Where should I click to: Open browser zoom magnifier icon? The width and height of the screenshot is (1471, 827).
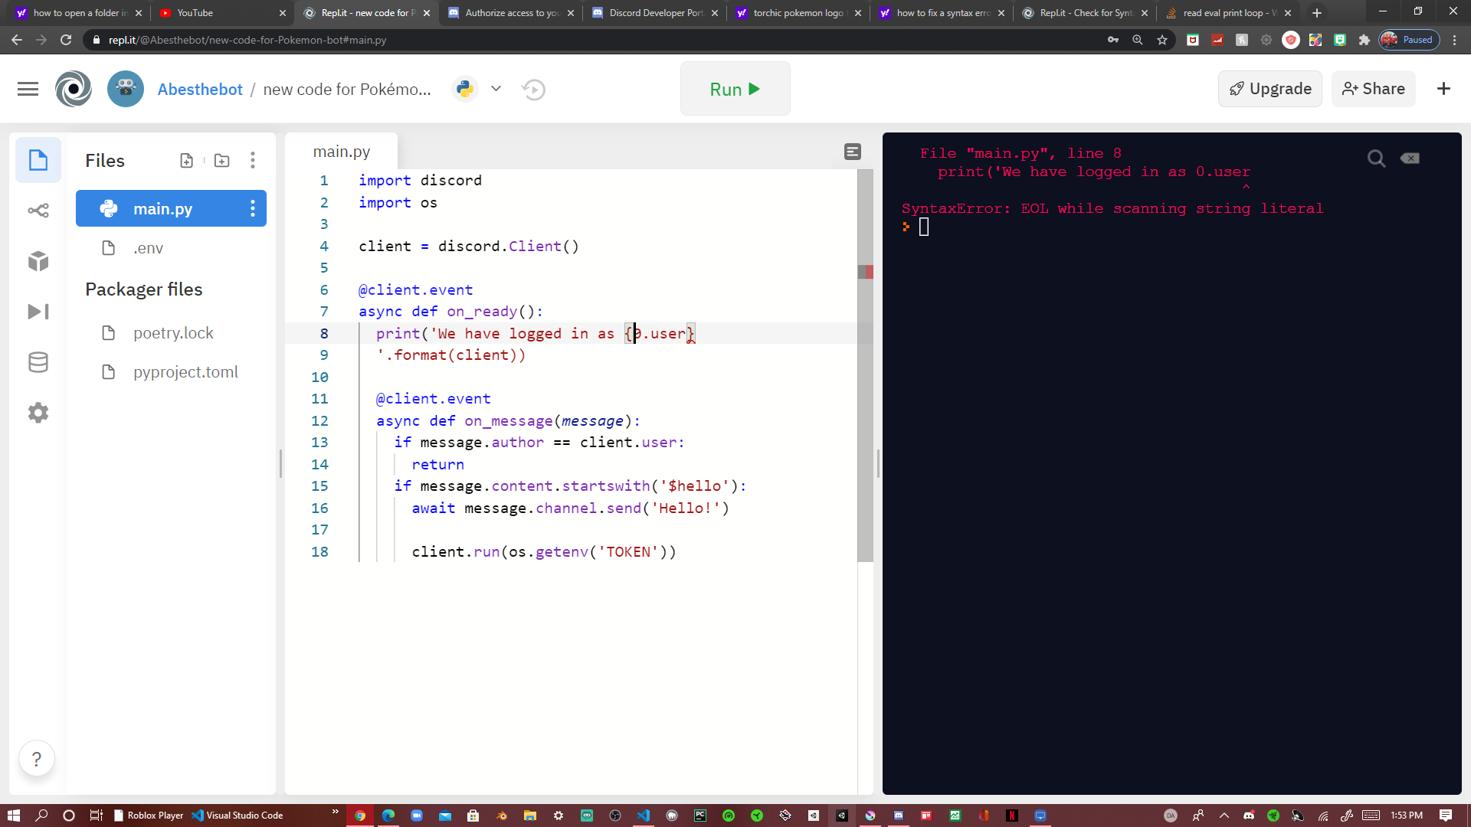[1138, 40]
